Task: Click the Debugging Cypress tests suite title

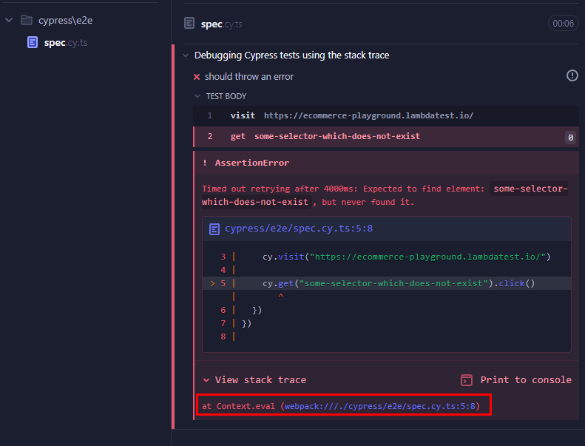Action: pos(291,55)
